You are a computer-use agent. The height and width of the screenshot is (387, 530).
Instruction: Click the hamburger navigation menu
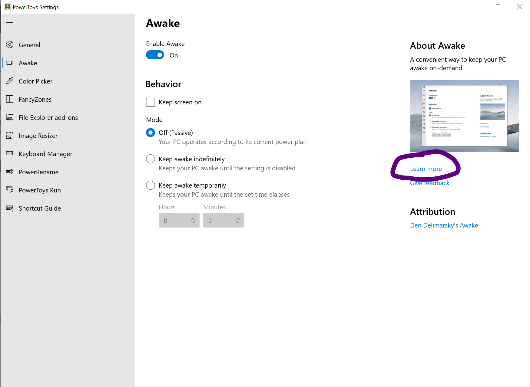pyautogui.click(x=10, y=22)
